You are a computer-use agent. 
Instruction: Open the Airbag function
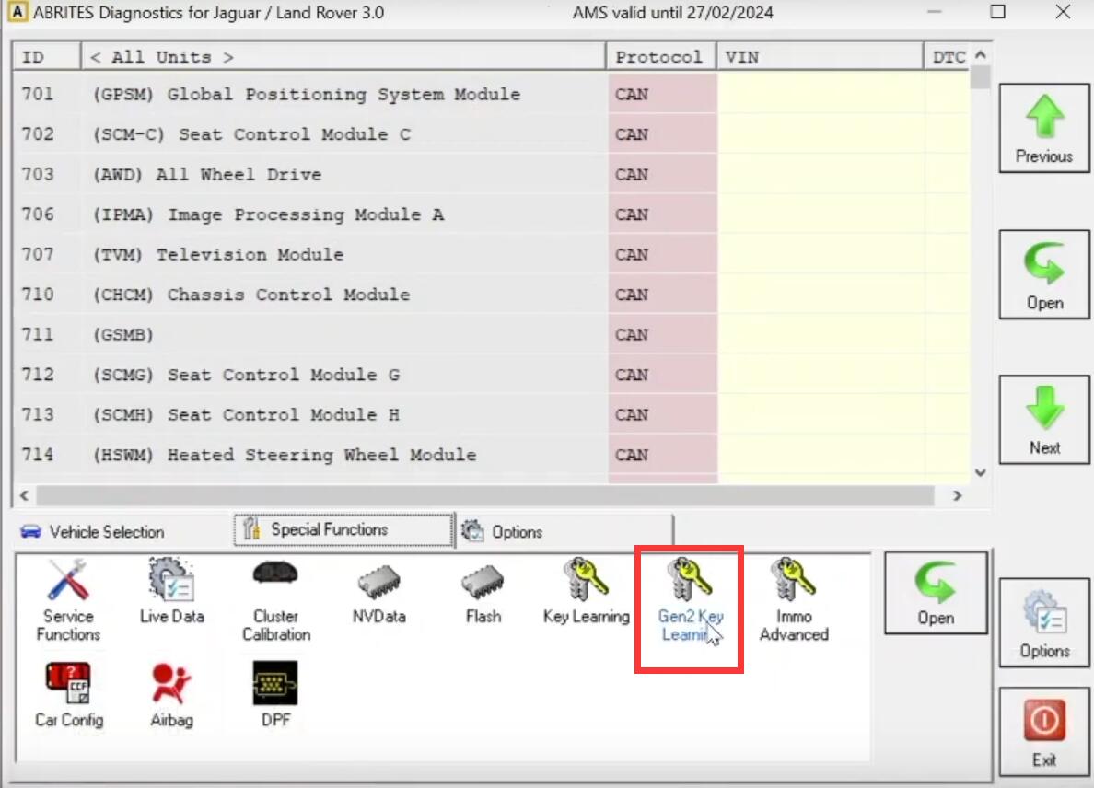click(171, 694)
